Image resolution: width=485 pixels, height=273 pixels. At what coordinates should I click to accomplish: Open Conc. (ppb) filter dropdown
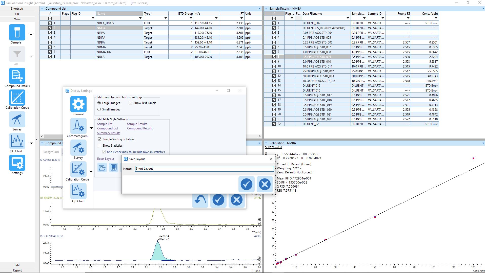(436, 18)
